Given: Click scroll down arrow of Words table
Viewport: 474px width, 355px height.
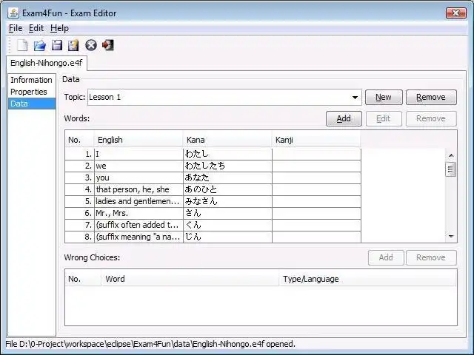Looking at the screenshot, I should [x=451, y=237].
